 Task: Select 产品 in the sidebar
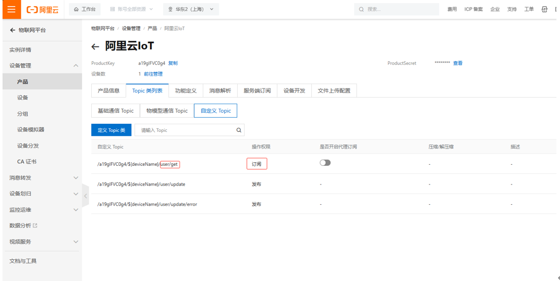[22, 82]
